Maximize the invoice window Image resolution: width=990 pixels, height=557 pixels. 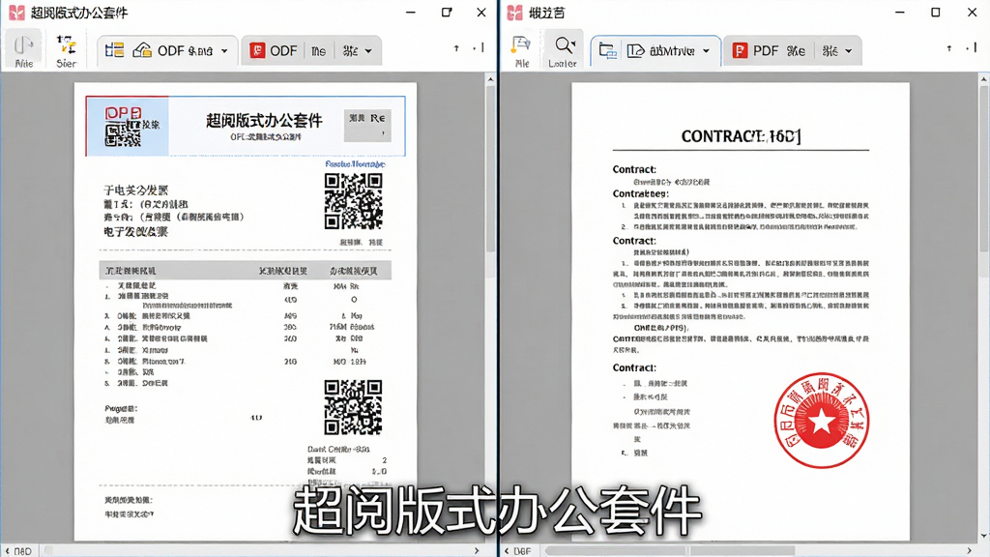pyautogui.click(x=447, y=12)
